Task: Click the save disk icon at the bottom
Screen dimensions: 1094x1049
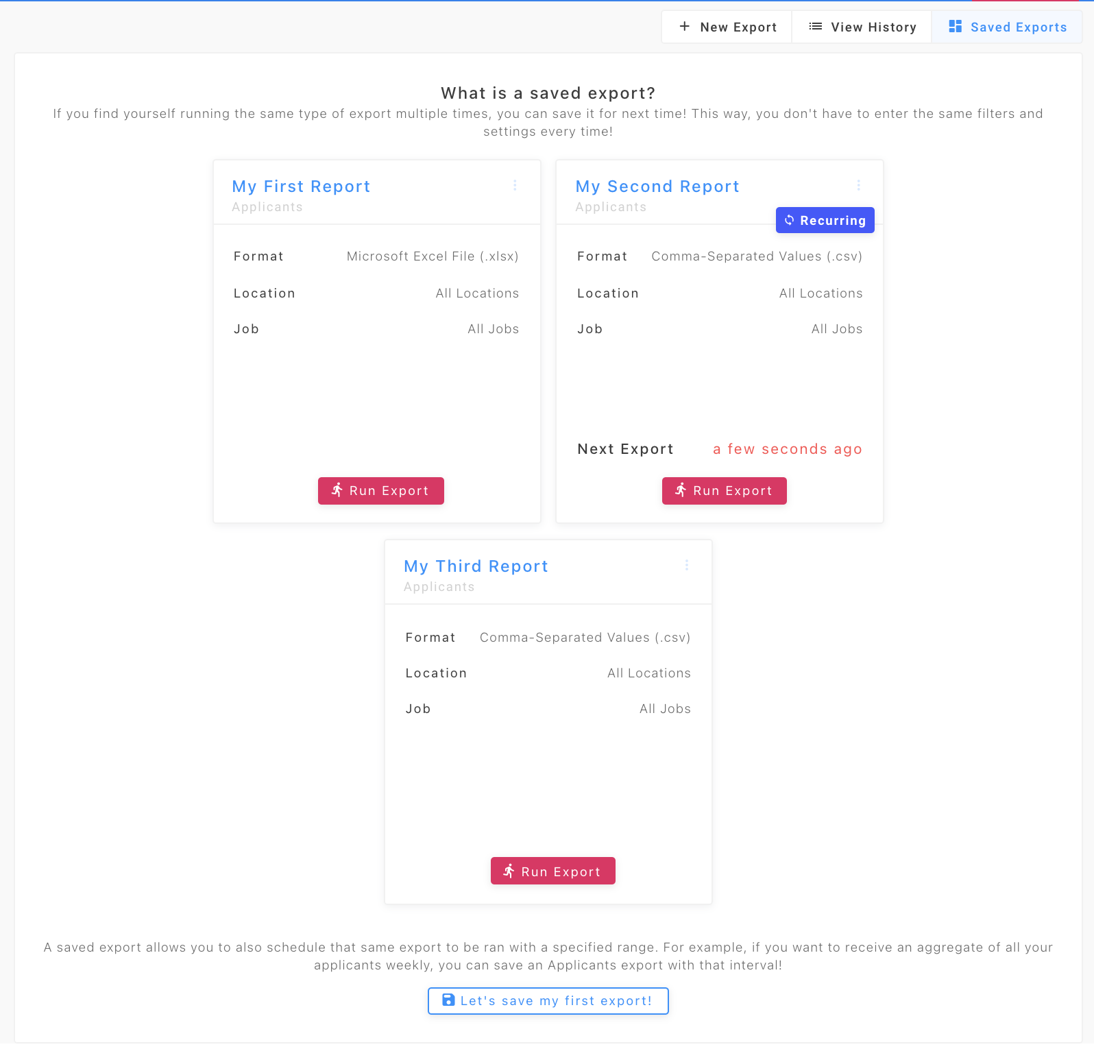Action: tap(448, 1000)
